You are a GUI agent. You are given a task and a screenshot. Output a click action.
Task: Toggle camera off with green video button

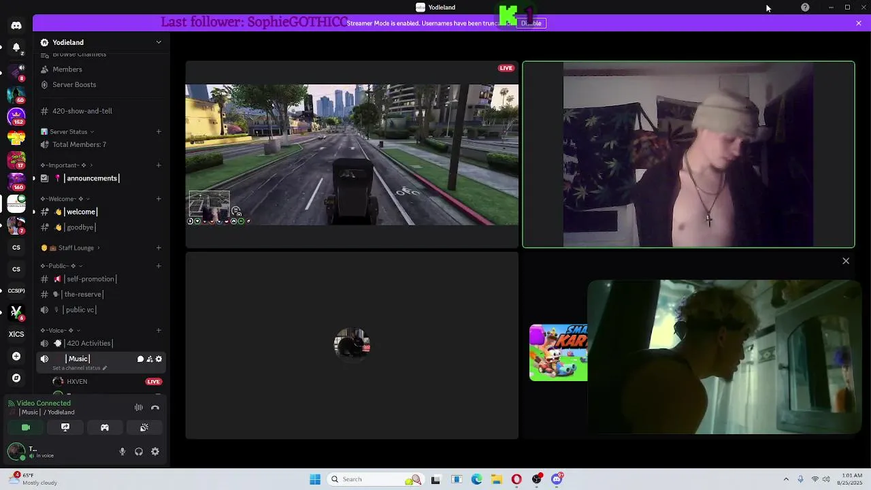(26, 427)
